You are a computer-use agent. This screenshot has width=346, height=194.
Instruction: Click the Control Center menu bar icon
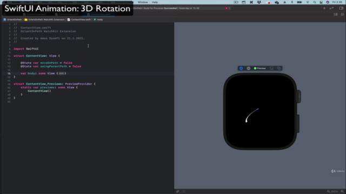pyautogui.click(x=321, y=2)
